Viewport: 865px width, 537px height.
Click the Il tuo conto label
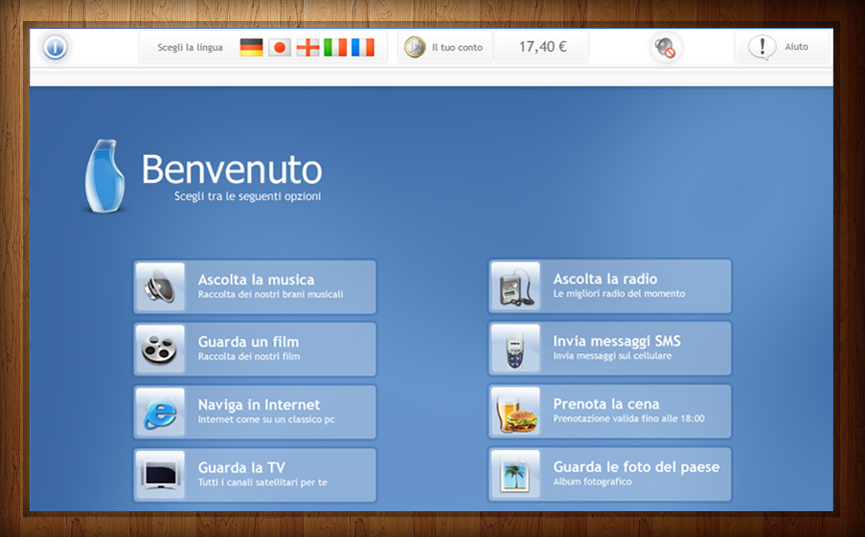tap(457, 48)
